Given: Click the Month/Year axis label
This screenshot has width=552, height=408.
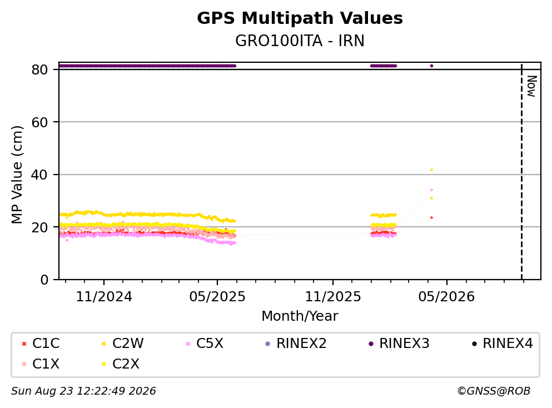Looking at the screenshot, I should 300,316.
